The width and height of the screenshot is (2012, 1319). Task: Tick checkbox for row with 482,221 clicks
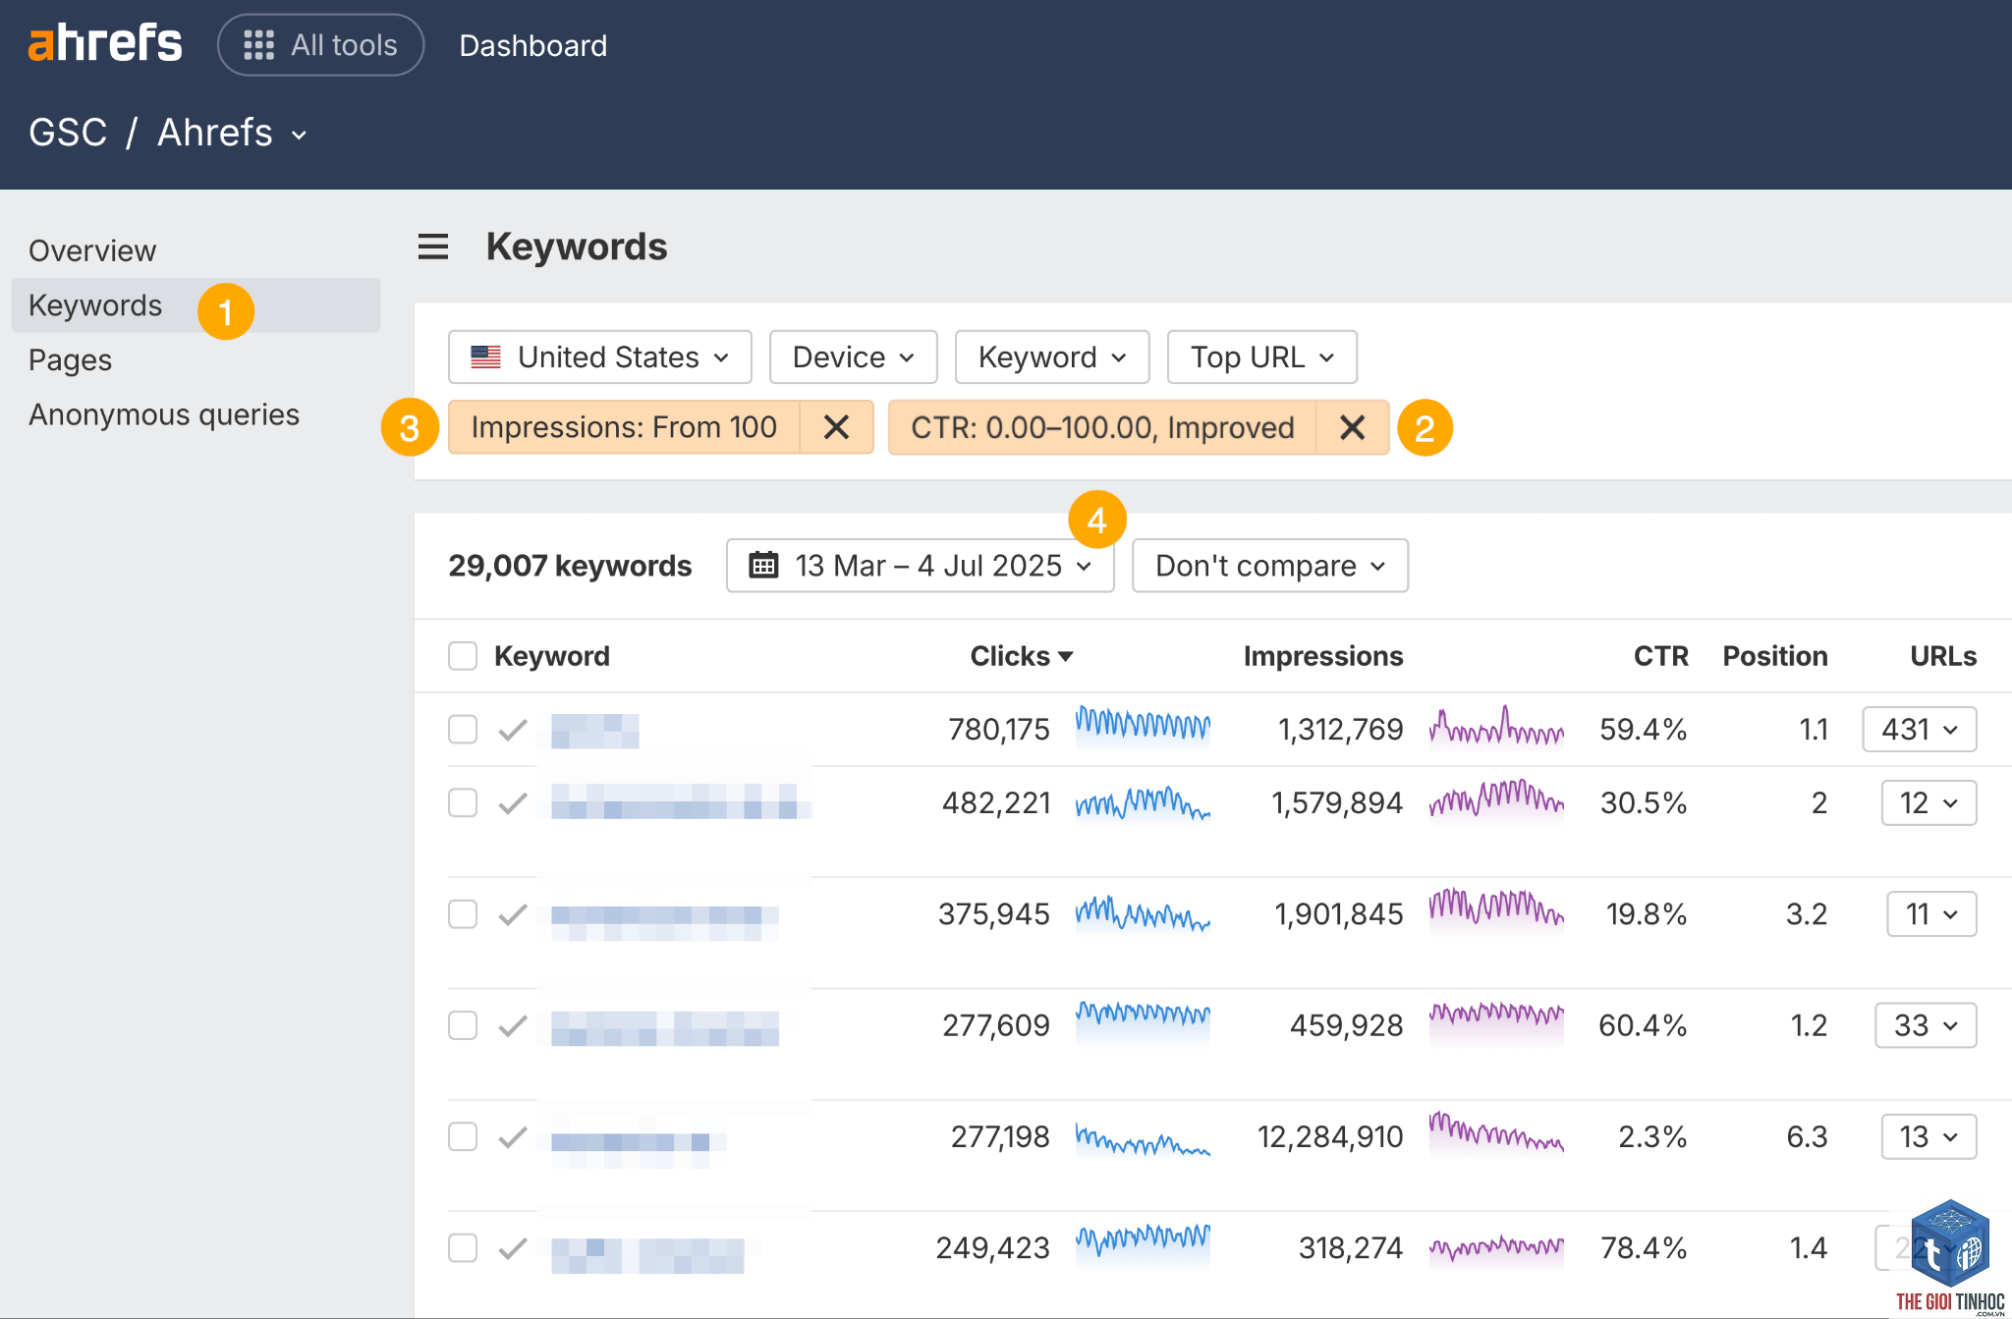(463, 803)
